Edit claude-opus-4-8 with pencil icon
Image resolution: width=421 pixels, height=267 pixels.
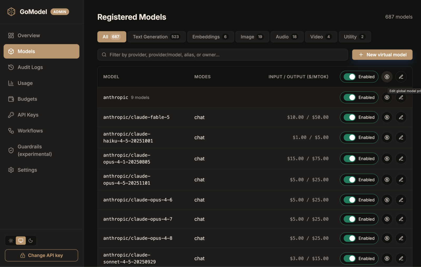point(401,238)
